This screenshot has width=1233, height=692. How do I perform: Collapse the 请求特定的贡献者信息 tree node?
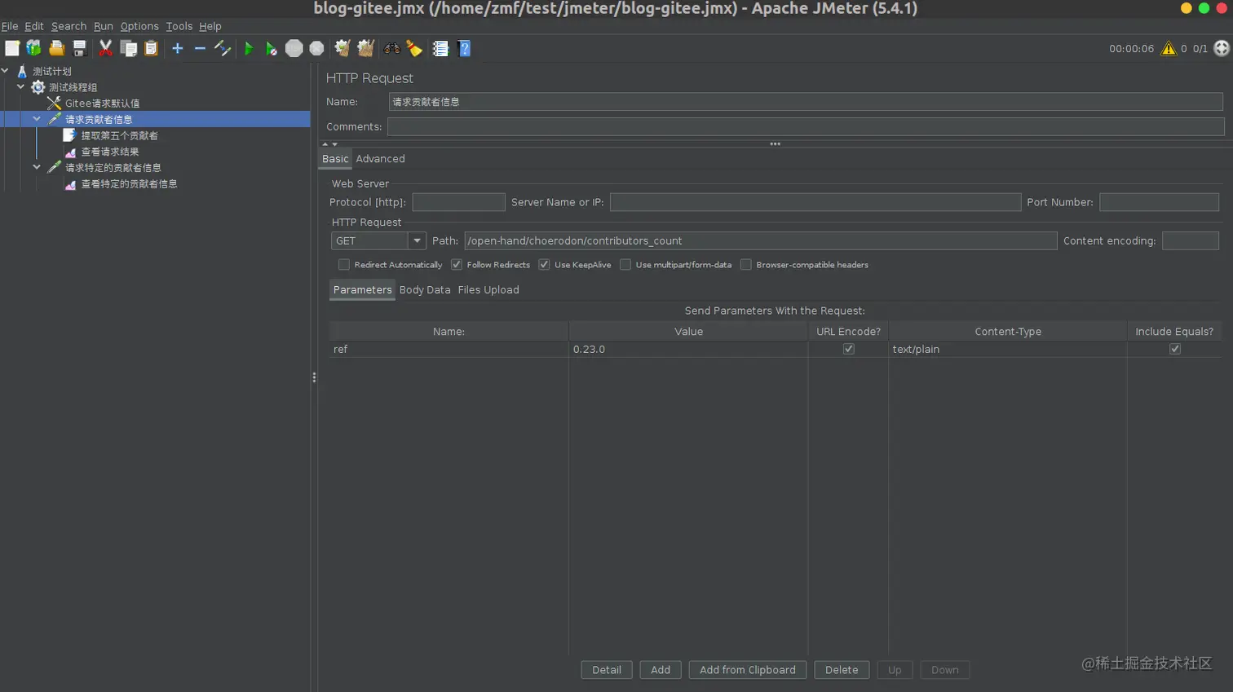coord(37,167)
